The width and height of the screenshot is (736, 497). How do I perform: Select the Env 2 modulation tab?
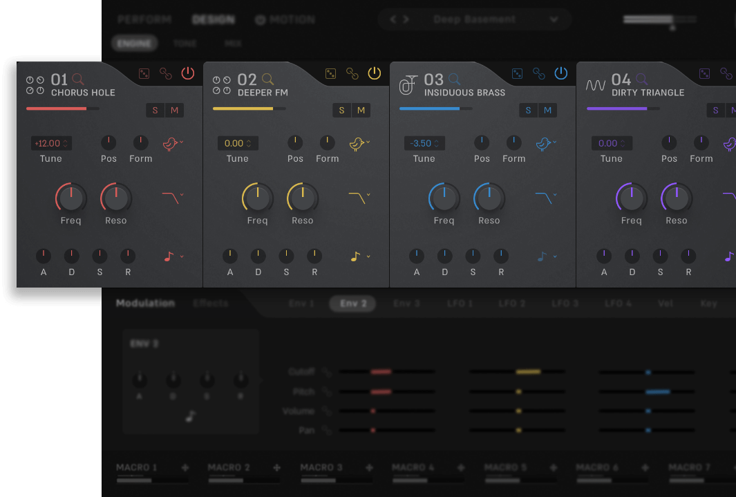click(x=352, y=303)
